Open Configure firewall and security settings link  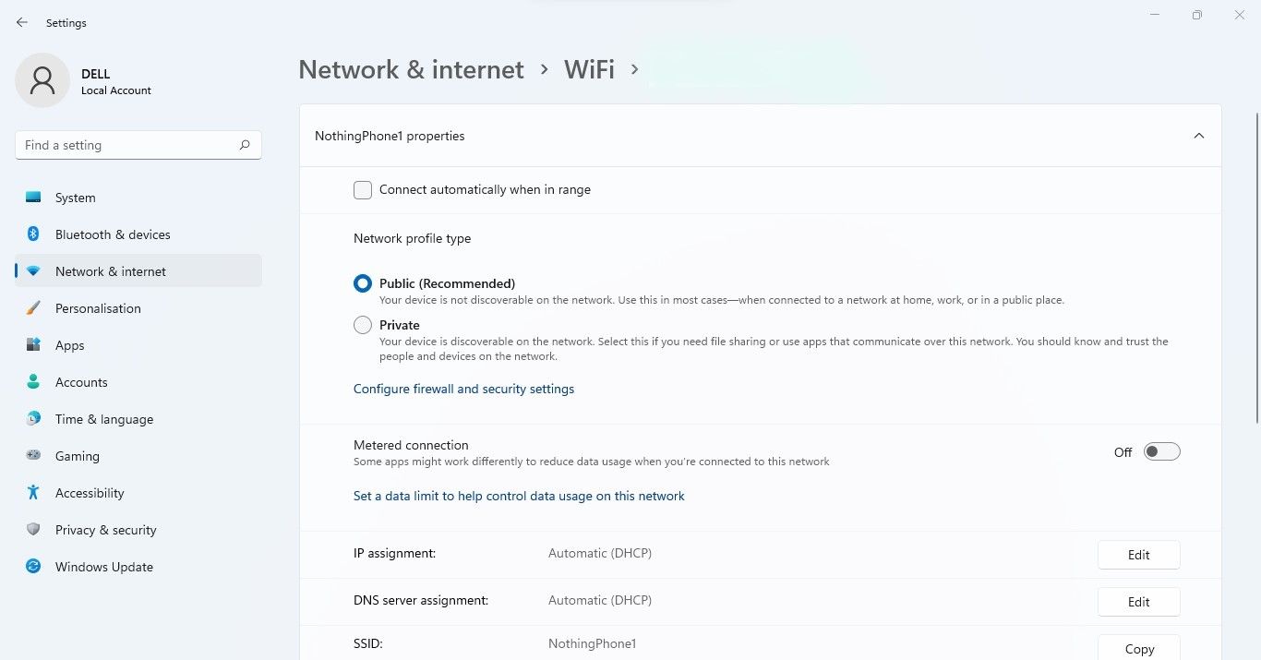point(463,389)
